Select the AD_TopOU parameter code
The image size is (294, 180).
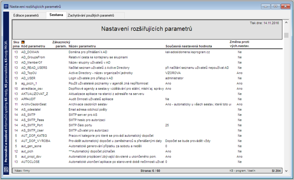coord(29,73)
